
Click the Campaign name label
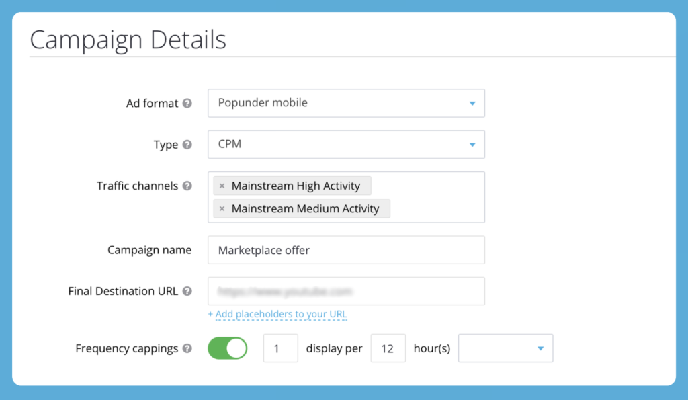point(149,250)
